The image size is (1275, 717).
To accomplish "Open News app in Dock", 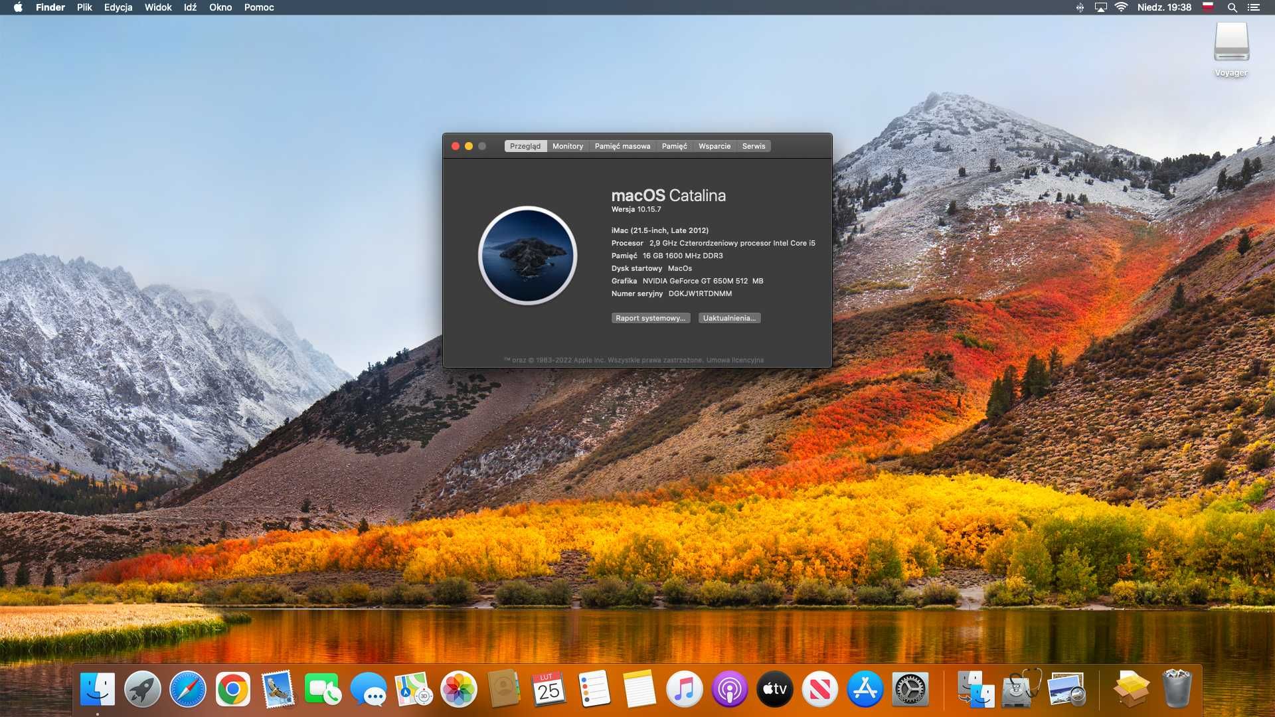I will (x=820, y=690).
